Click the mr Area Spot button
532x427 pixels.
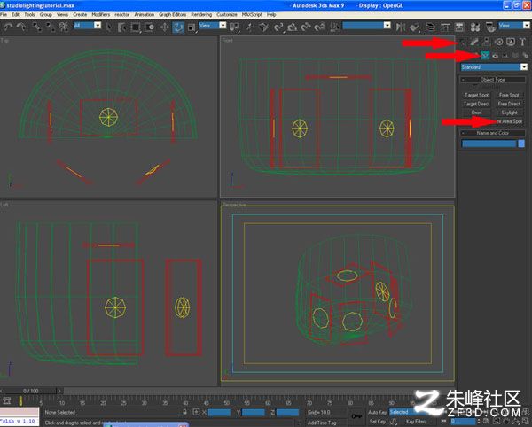509,121
